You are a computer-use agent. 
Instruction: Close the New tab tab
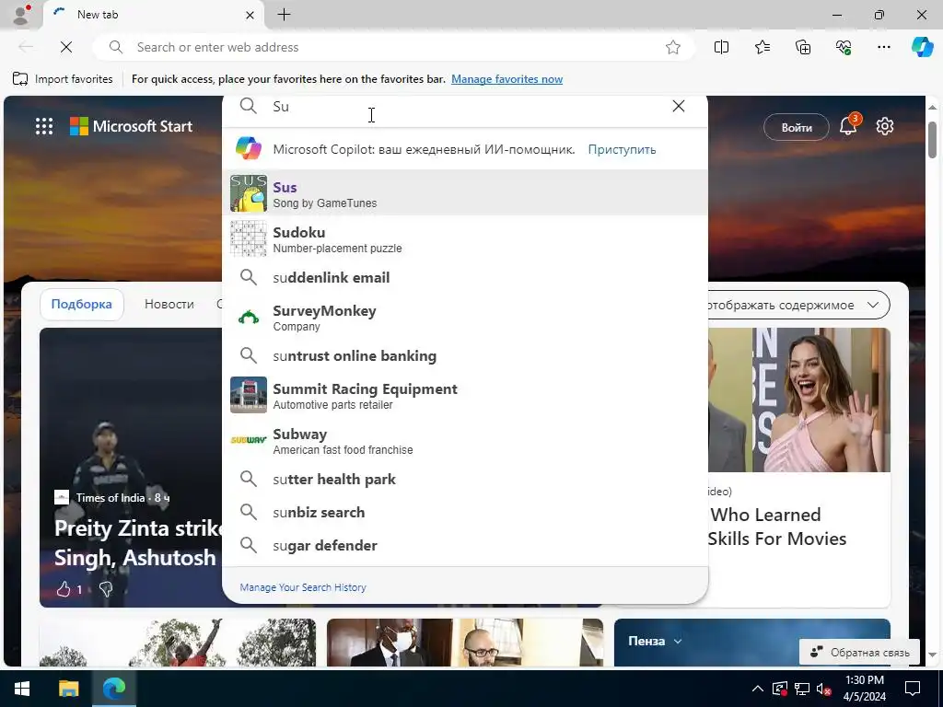(250, 15)
